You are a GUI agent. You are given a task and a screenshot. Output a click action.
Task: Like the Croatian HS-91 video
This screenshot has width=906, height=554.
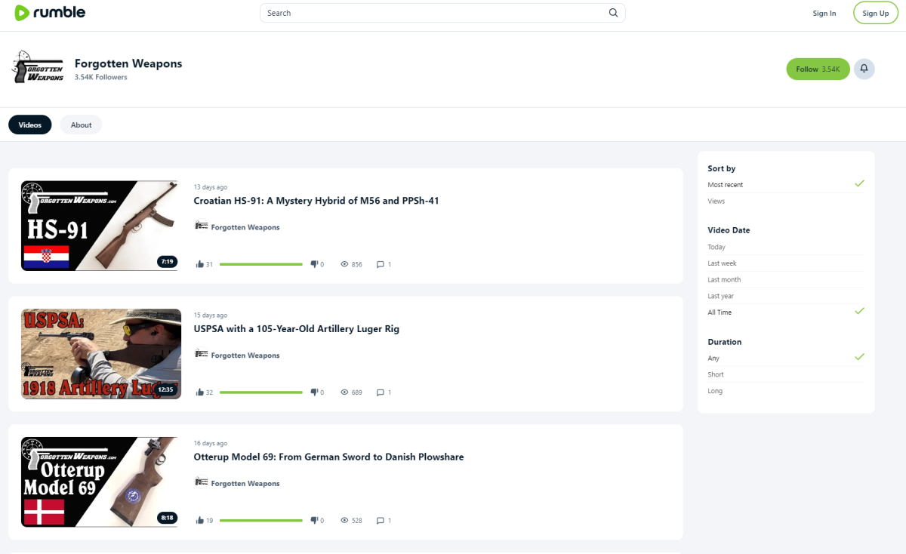(x=200, y=264)
